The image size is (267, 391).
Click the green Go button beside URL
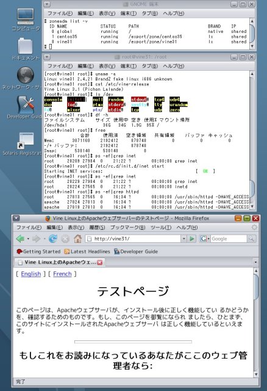pos(191,239)
